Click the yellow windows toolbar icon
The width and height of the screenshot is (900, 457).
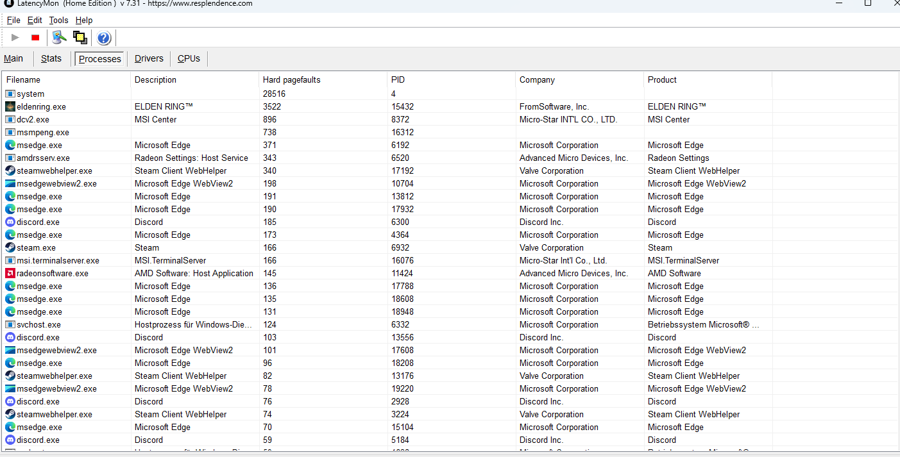(80, 37)
